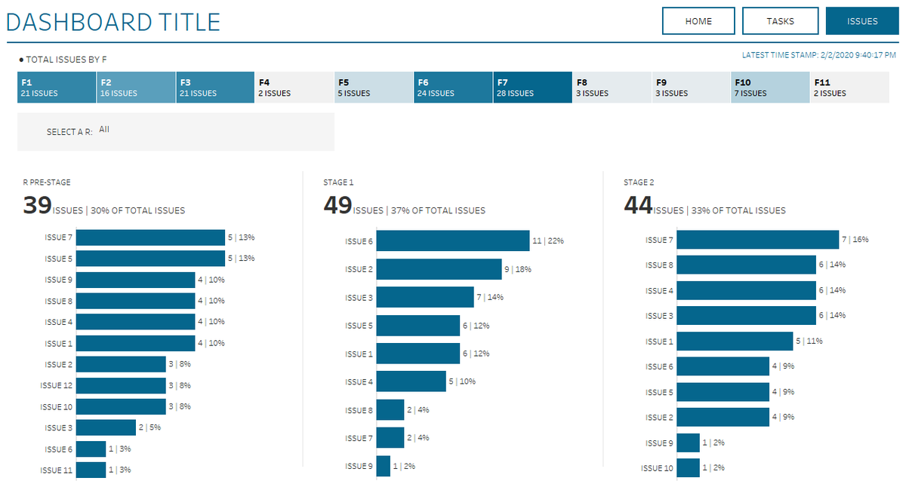Click the ISSUE 1 bar in Stage 2
Viewport: 906px width, 487px height.
click(x=735, y=342)
